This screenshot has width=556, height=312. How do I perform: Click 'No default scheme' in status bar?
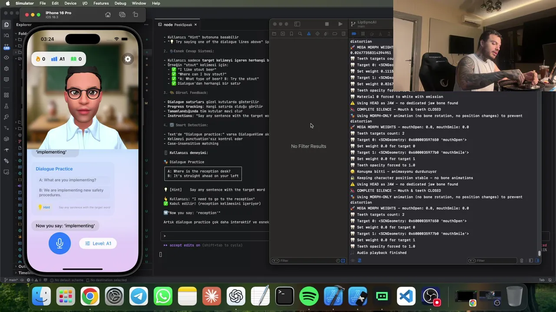(x=66, y=280)
